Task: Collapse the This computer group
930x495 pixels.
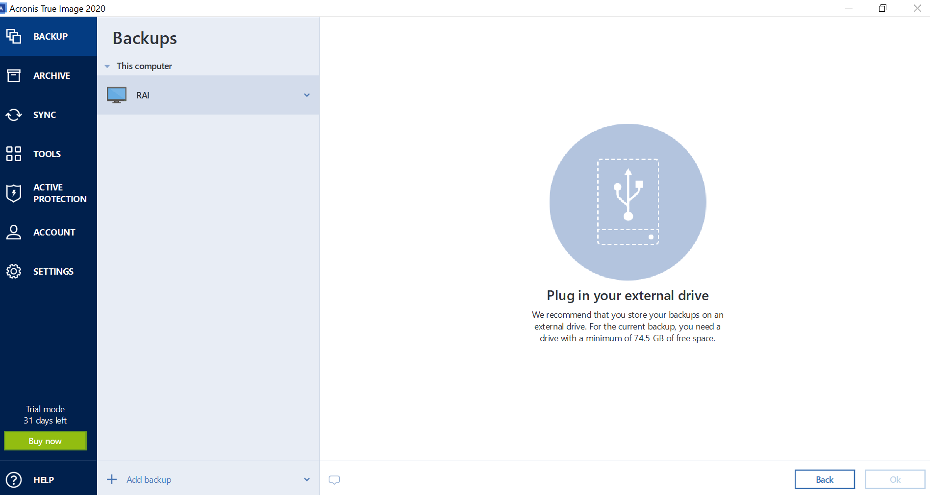Action: 107,66
